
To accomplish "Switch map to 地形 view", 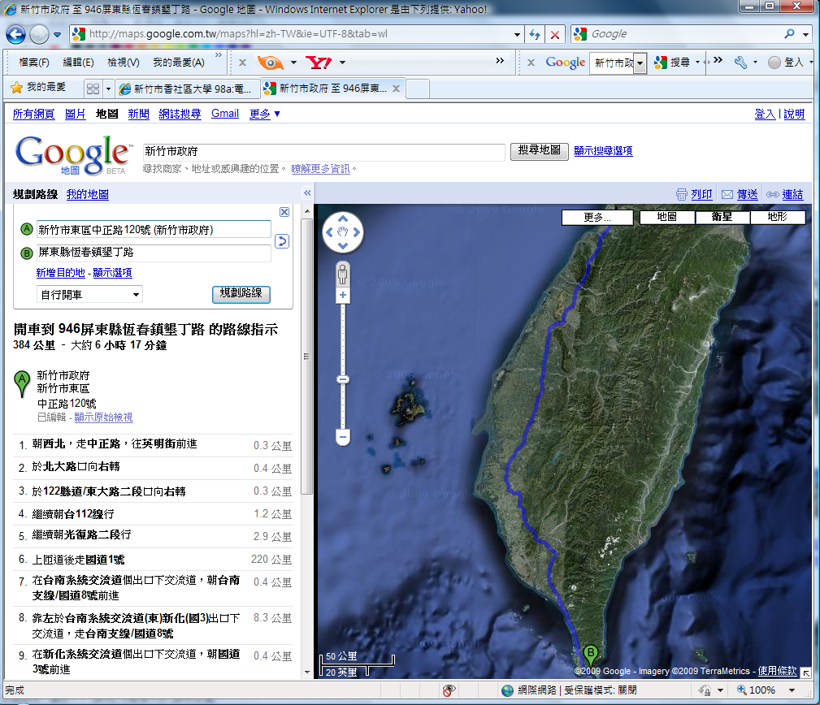I will [778, 217].
